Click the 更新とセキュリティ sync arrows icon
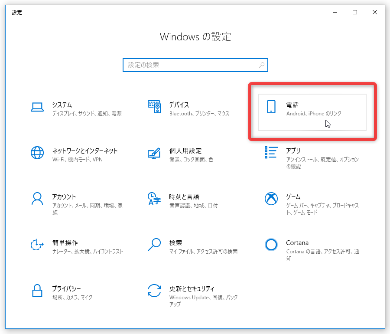Image resolution: width=390 pixels, height=334 pixels. point(154,291)
